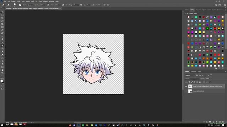
Task: Open the Window menu
Action: coord(51,1)
